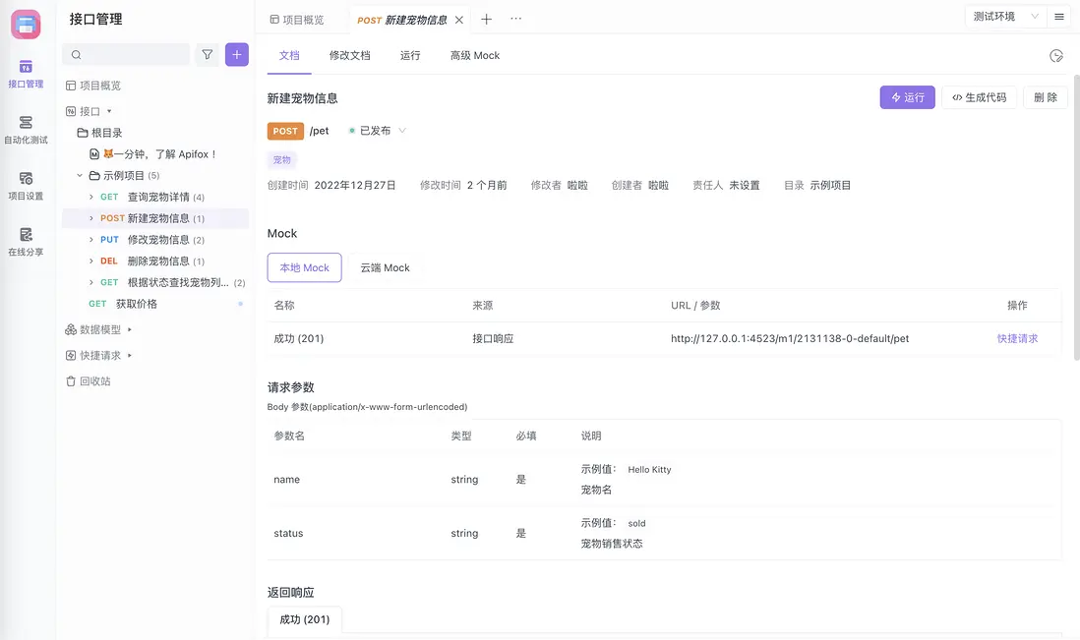This screenshot has width=1080, height=640.
Task: Expand the 快捷请求 section
Action: (130, 356)
